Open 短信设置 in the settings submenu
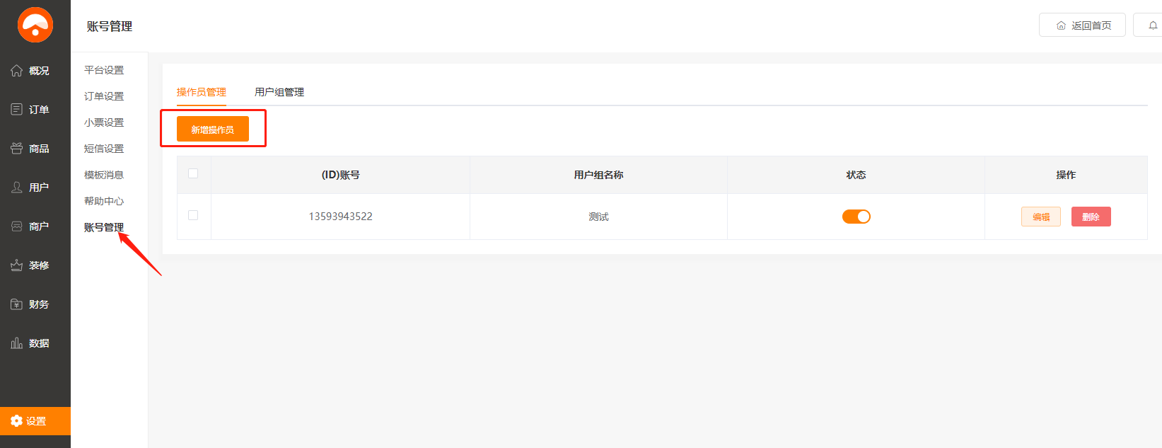 (104, 149)
